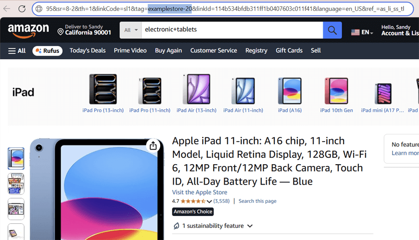Image resolution: width=419 pixels, height=240 pixels.
Task: Open the hamburger All menu
Action: [17, 51]
